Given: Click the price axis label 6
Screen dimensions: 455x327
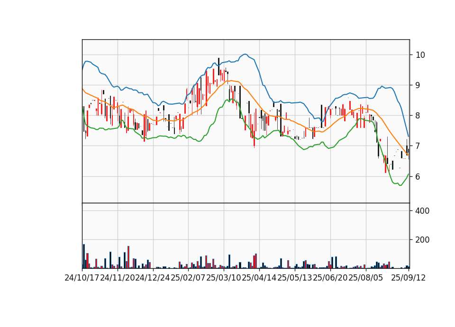Looking at the screenshot, I should [x=418, y=176].
